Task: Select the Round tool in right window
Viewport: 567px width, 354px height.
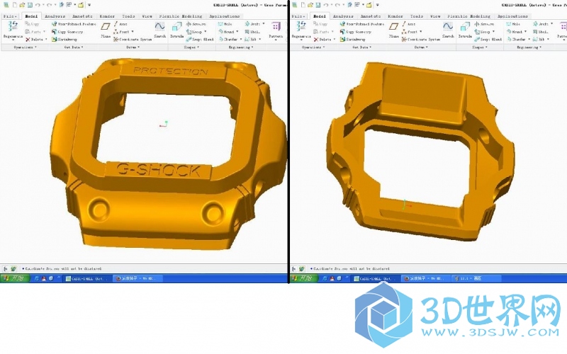Action: pos(515,32)
